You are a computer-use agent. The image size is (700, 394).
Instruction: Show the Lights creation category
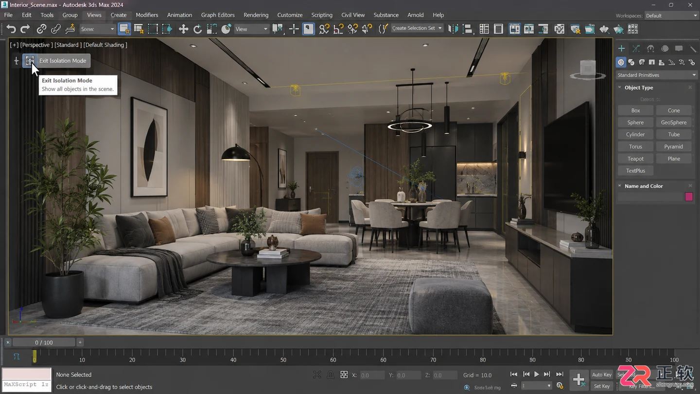click(x=642, y=62)
